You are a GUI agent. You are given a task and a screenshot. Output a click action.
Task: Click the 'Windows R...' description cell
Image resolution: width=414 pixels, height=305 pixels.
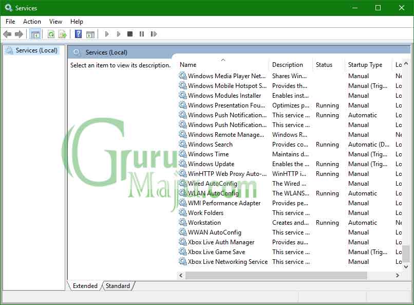pos(290,135)
